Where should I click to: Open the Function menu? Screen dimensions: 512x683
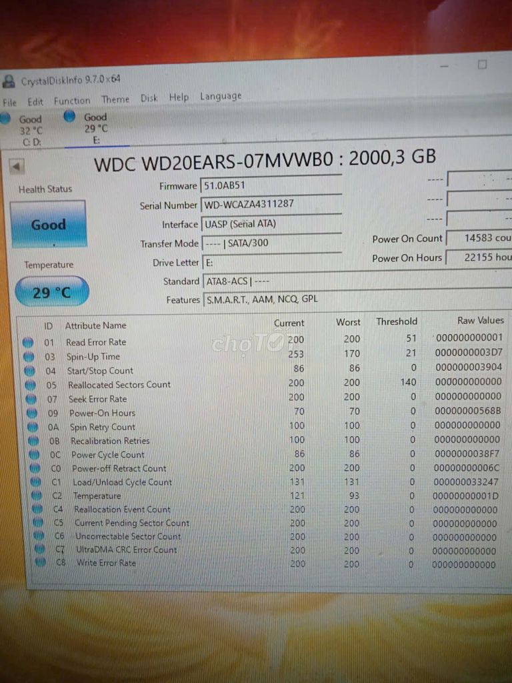click(72, 101)
